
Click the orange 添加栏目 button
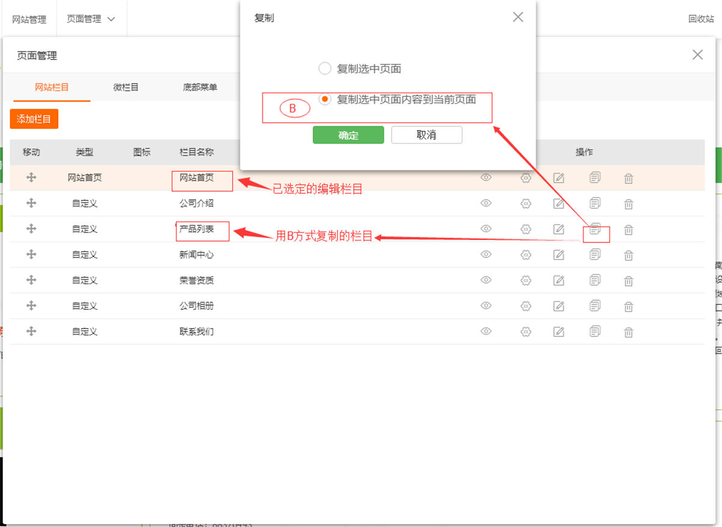(34, 119)
